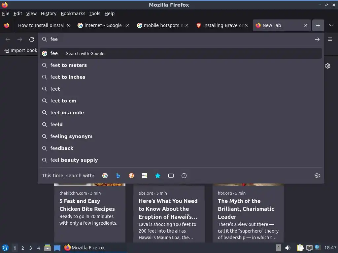Search this time with Google icon
The height and width of the screenshot is (253, 338).
(105, 176)
